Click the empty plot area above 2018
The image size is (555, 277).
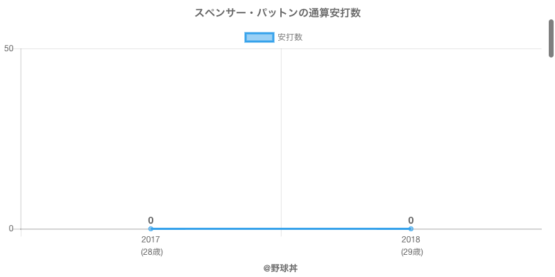pos(411,134)
